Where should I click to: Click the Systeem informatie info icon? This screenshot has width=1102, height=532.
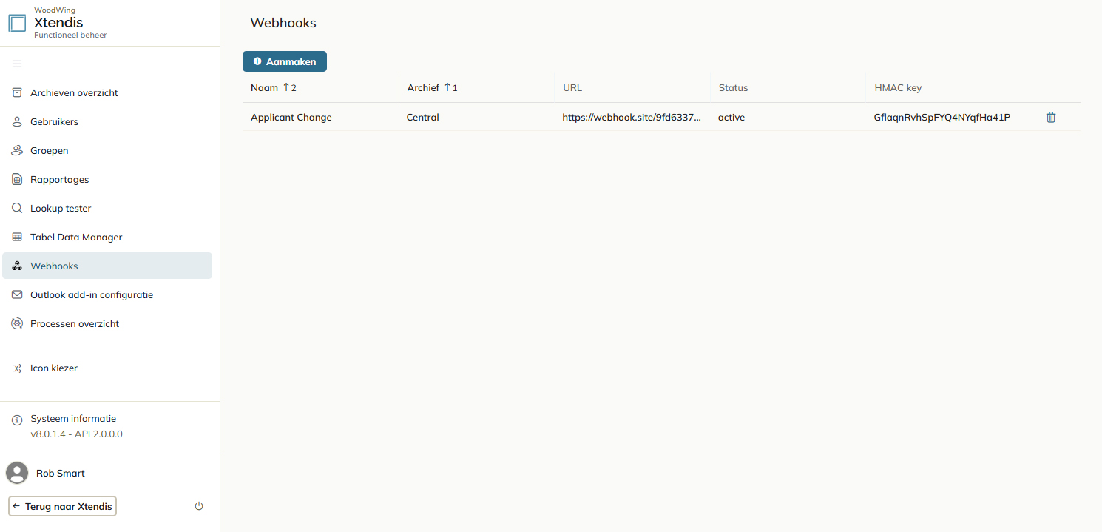[17, 420]
